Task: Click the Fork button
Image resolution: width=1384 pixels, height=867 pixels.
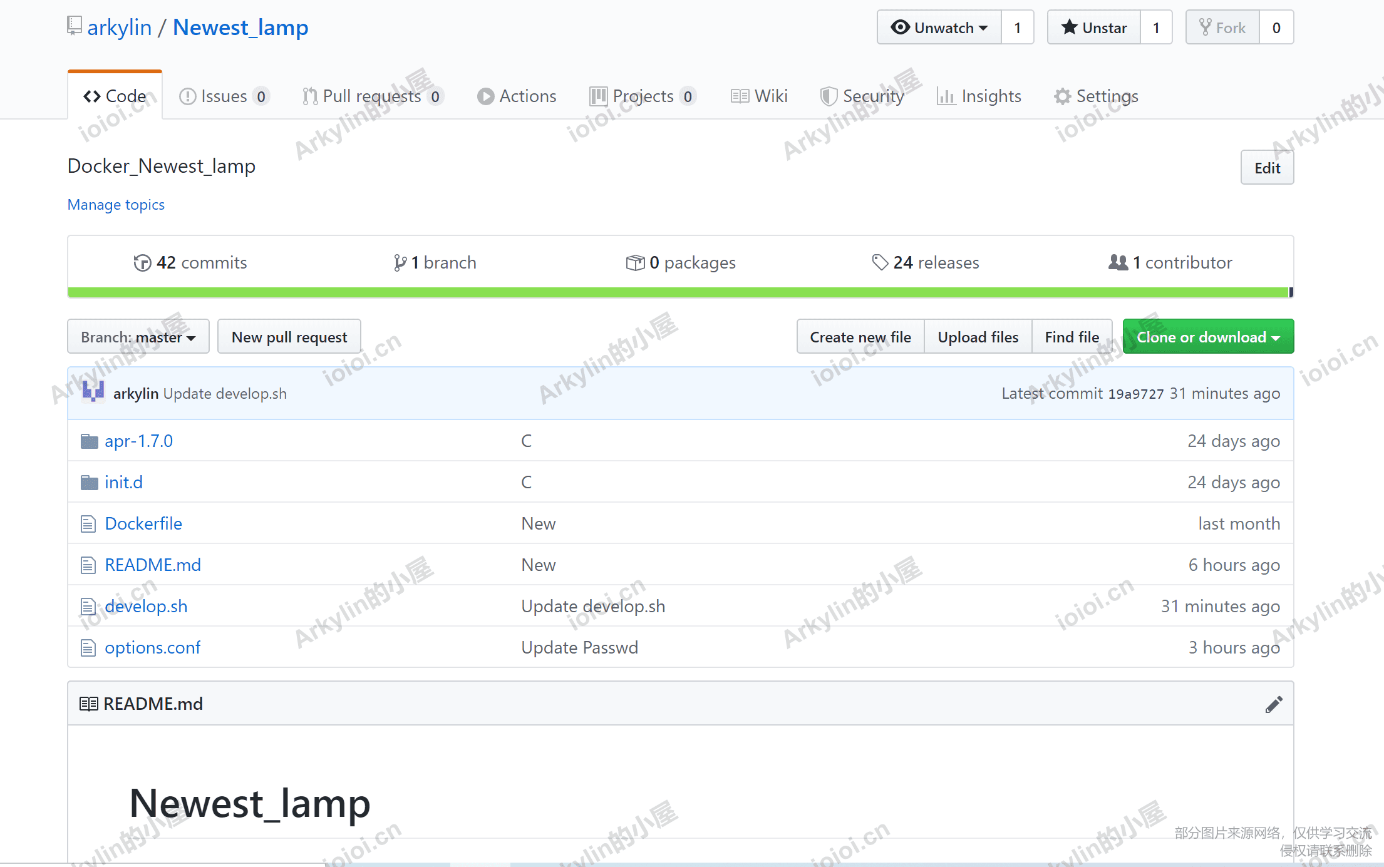Action: (x=1222, y=28)
